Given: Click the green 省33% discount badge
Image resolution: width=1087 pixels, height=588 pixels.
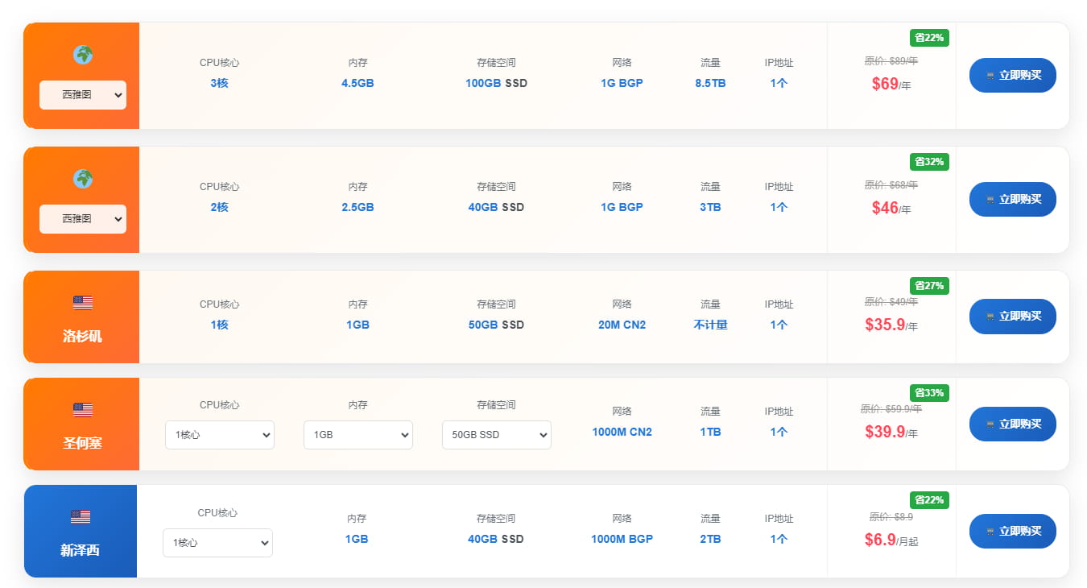Looking at the screenshot, I should coord(929,393).
